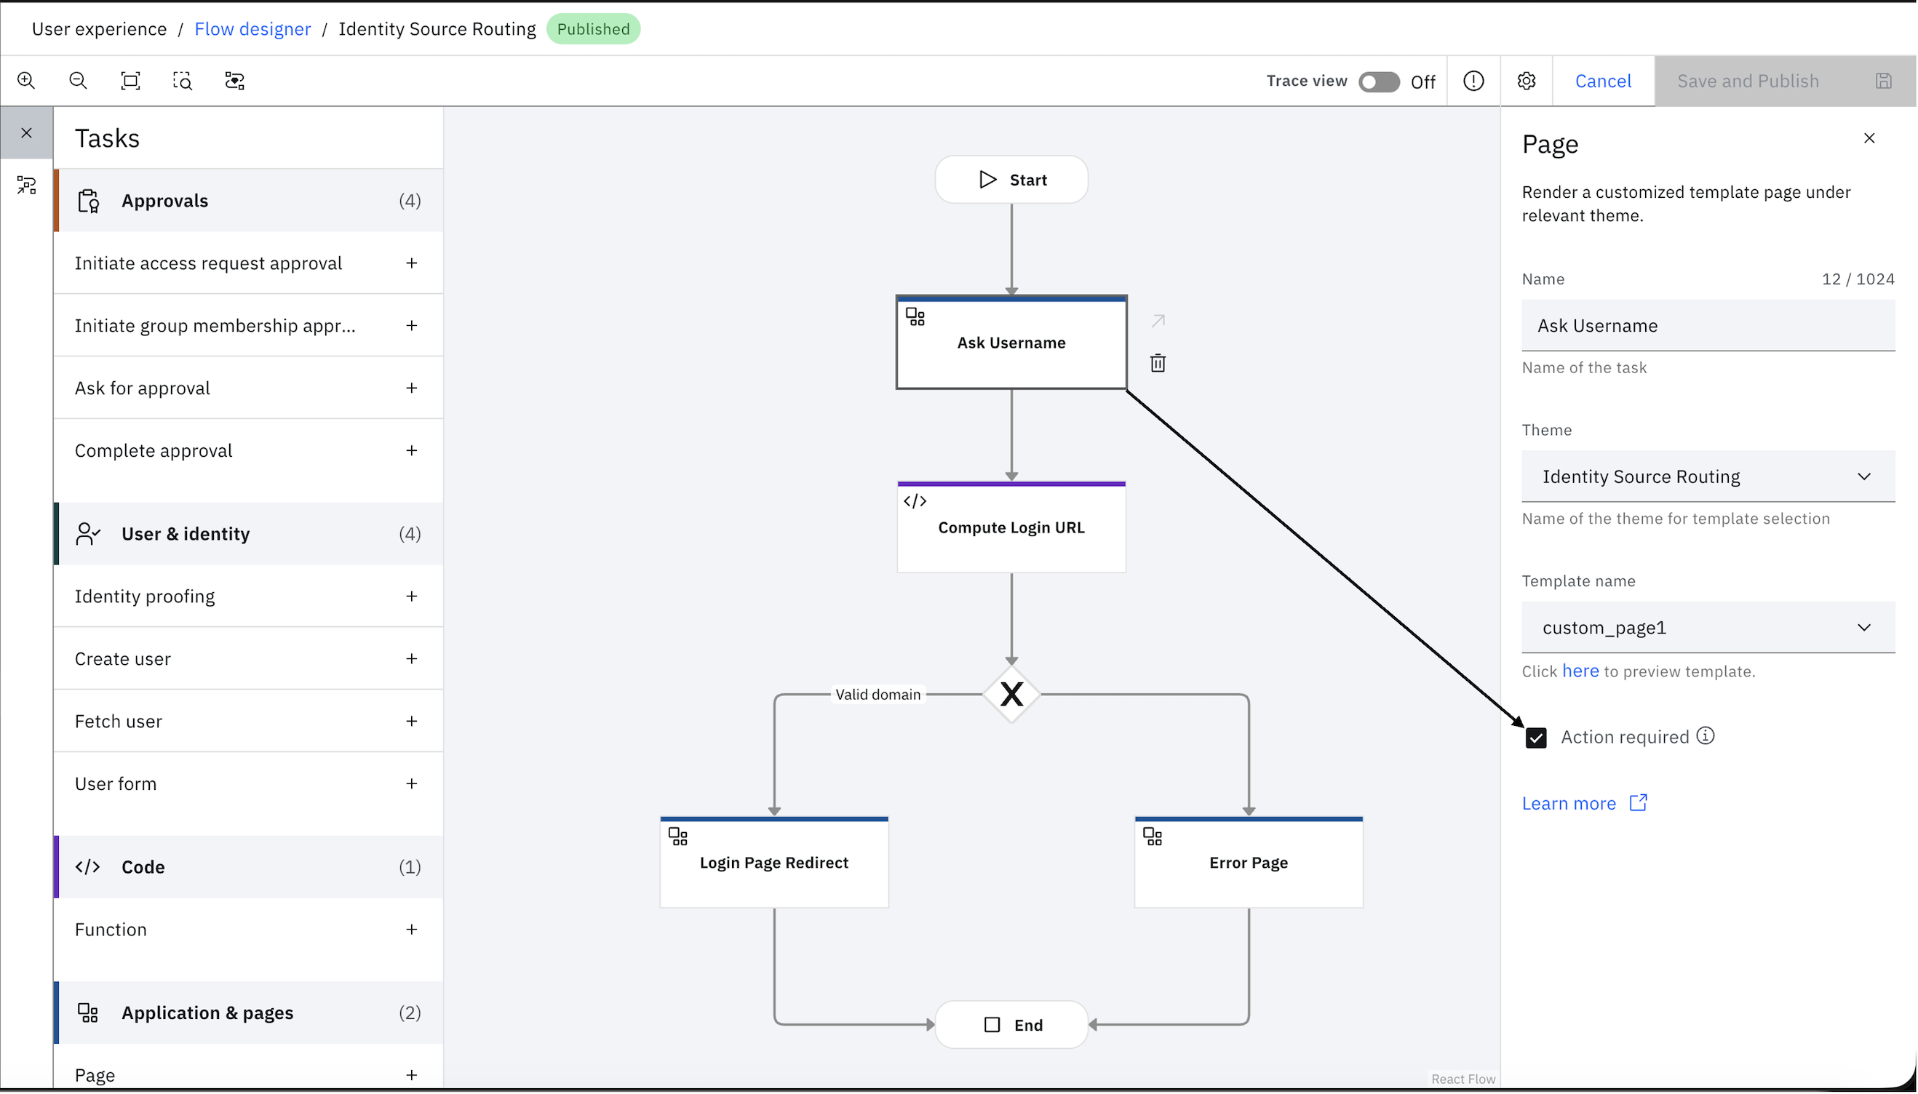This screenshot has height=1094, width=1918.
Task: Collapse the User & identity category
Action: coord(249,534)
